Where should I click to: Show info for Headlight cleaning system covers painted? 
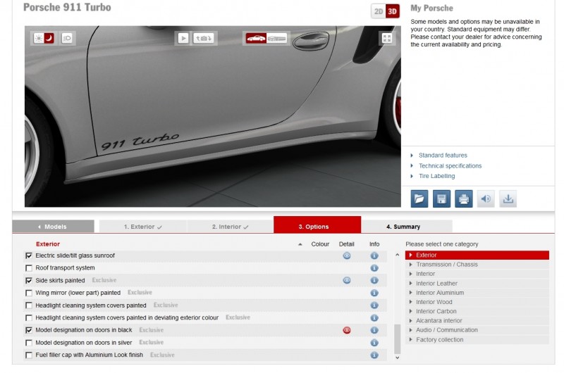click(x=374, y=305)
